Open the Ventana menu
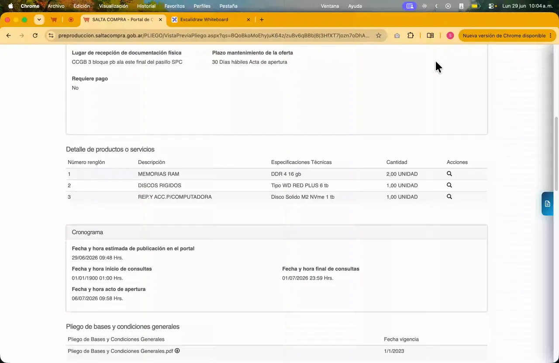 pyautogui.click(x=330, y=6)
